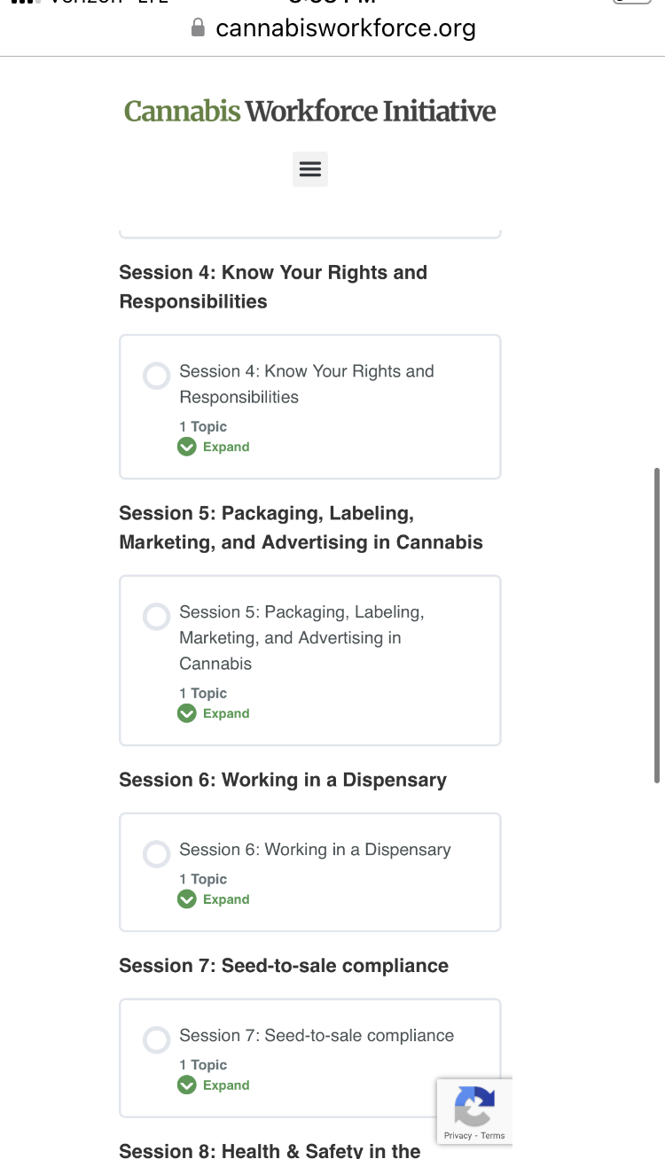
Task: Toggle Session 6 completion circle
Action: (157, 854)
